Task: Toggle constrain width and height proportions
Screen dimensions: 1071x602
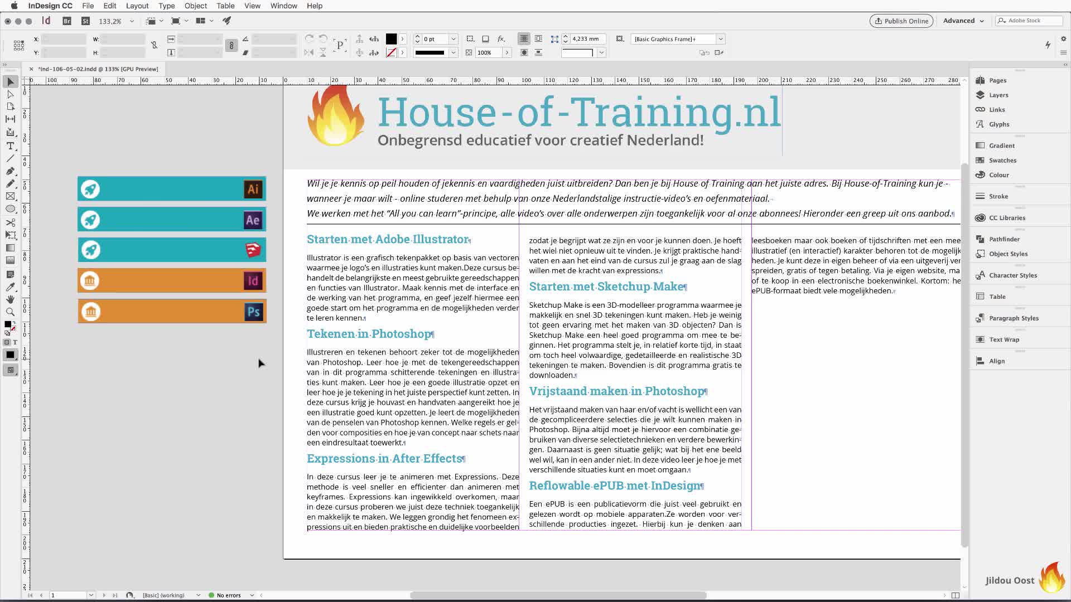Action: [x=155, y=45]
